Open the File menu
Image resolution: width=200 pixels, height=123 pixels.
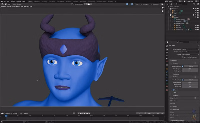pyautogui.click(x=4, y=2)
